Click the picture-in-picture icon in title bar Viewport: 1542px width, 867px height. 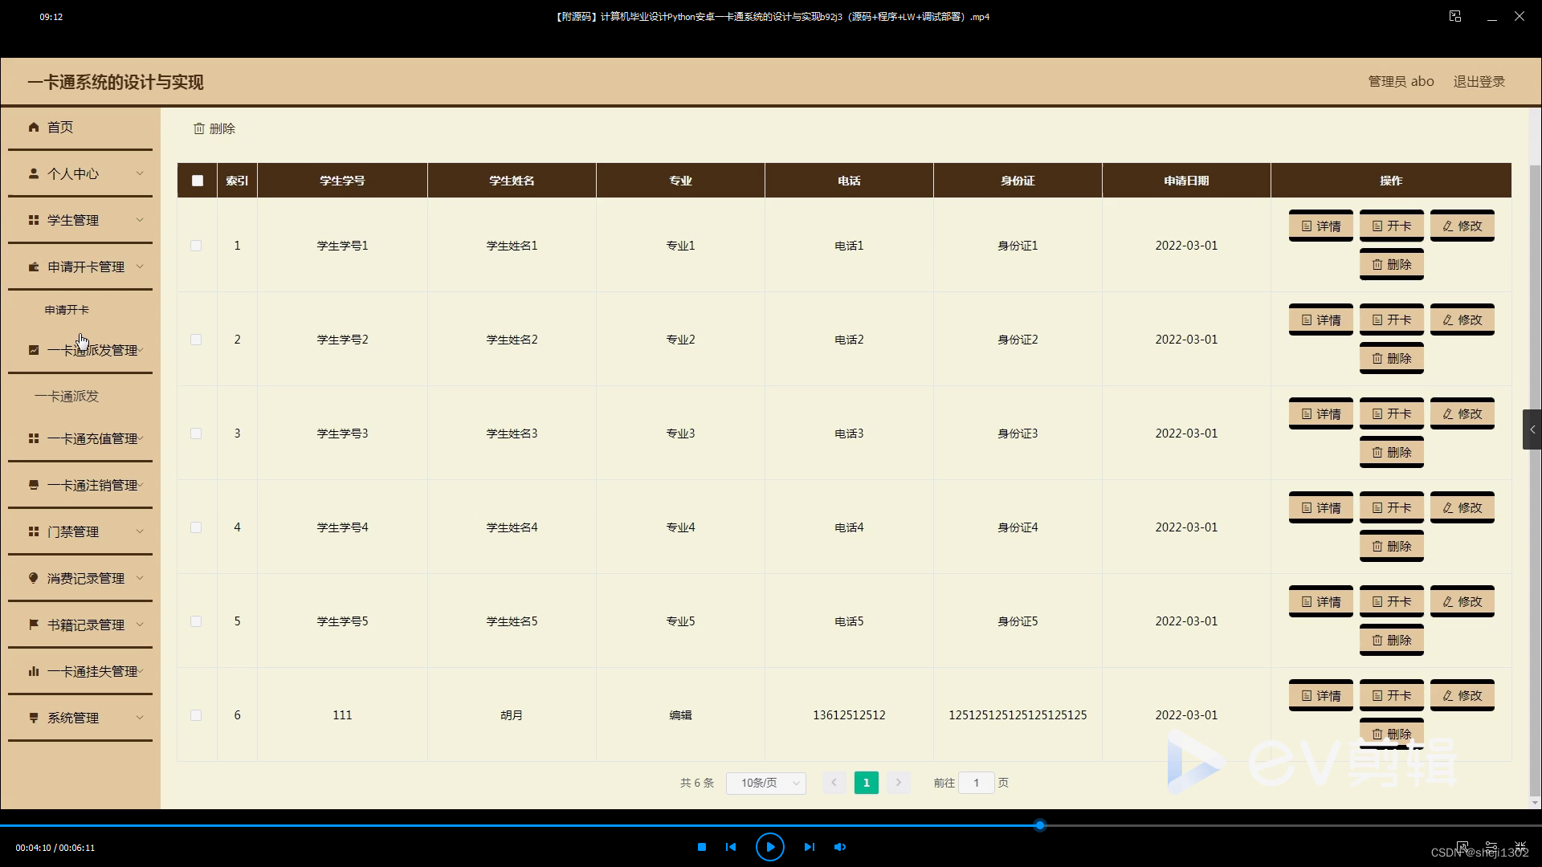pos(1454,16)
